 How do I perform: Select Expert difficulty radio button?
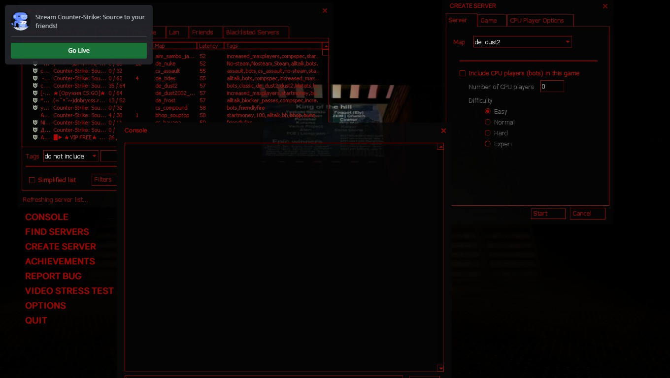click(488, 144)
